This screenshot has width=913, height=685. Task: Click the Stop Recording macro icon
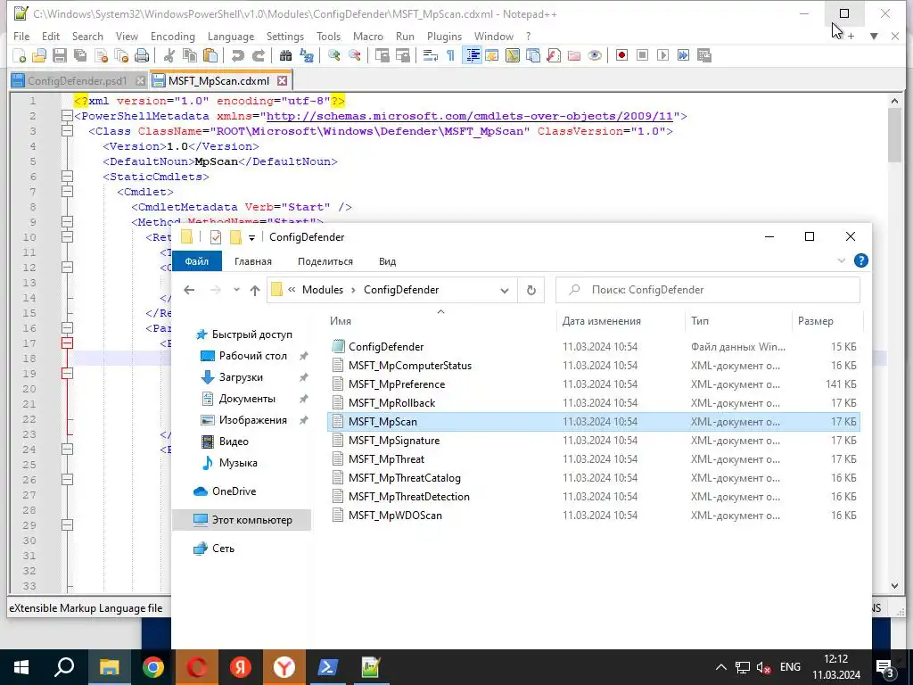pos(642,55)
